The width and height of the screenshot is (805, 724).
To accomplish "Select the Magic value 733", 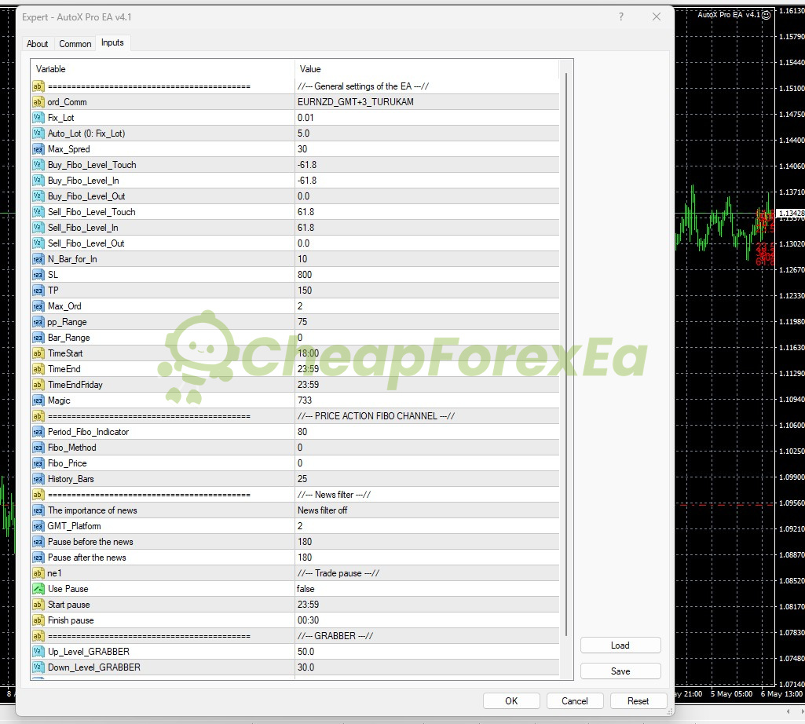I will (427, 400).
